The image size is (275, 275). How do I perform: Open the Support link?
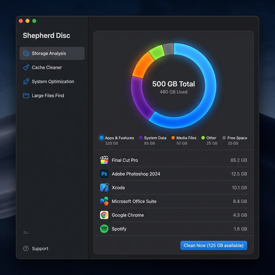tap(36, 248)
